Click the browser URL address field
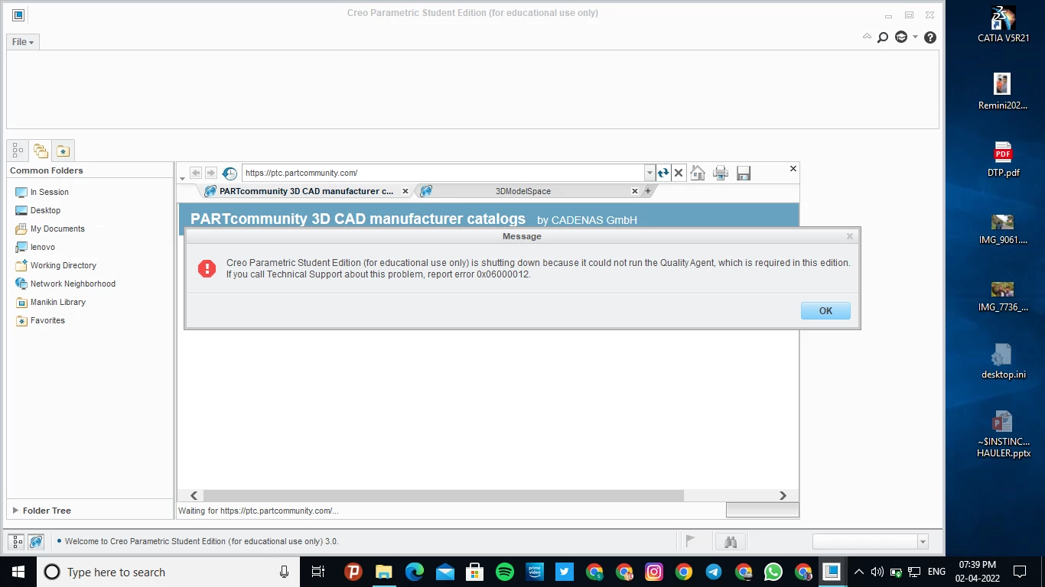The image size is (1045, 587). (443, 173)
